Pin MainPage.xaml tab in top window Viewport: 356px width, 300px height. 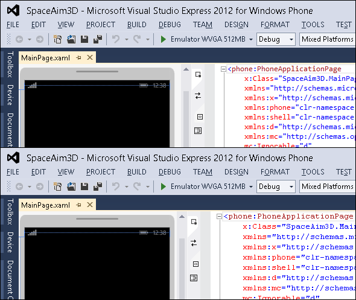79,58
